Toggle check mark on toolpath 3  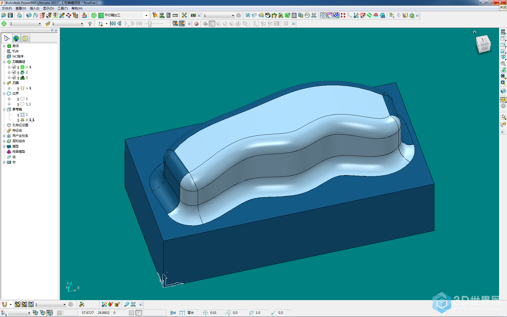(x=14, y=78)
